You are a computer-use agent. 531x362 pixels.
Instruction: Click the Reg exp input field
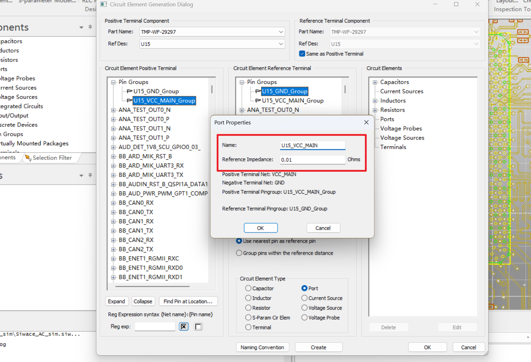coord(155,326)
